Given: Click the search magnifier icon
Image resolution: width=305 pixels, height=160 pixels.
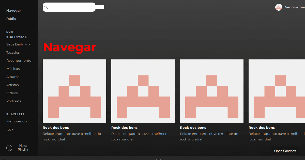Looking at the screenshot, I should (x=46, y=7).
